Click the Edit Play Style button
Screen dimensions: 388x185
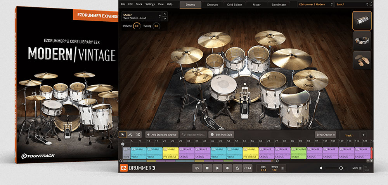[221, 135]
